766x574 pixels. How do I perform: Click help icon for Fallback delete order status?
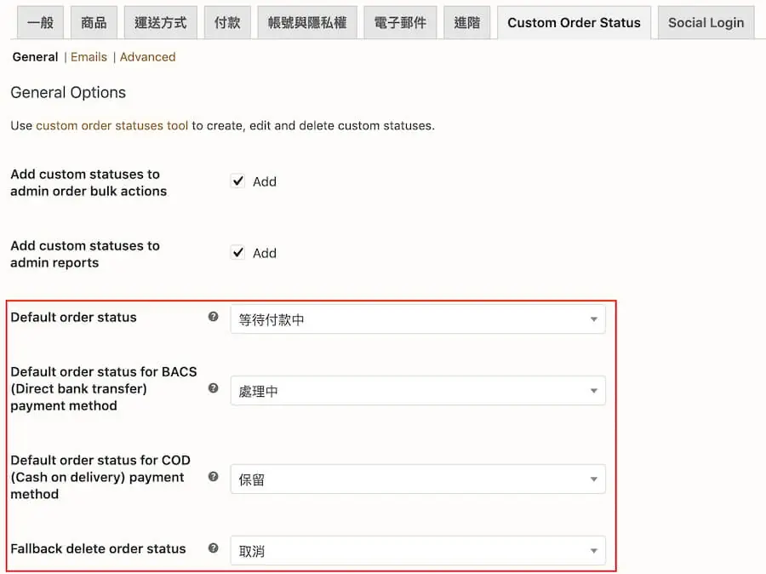213,548
